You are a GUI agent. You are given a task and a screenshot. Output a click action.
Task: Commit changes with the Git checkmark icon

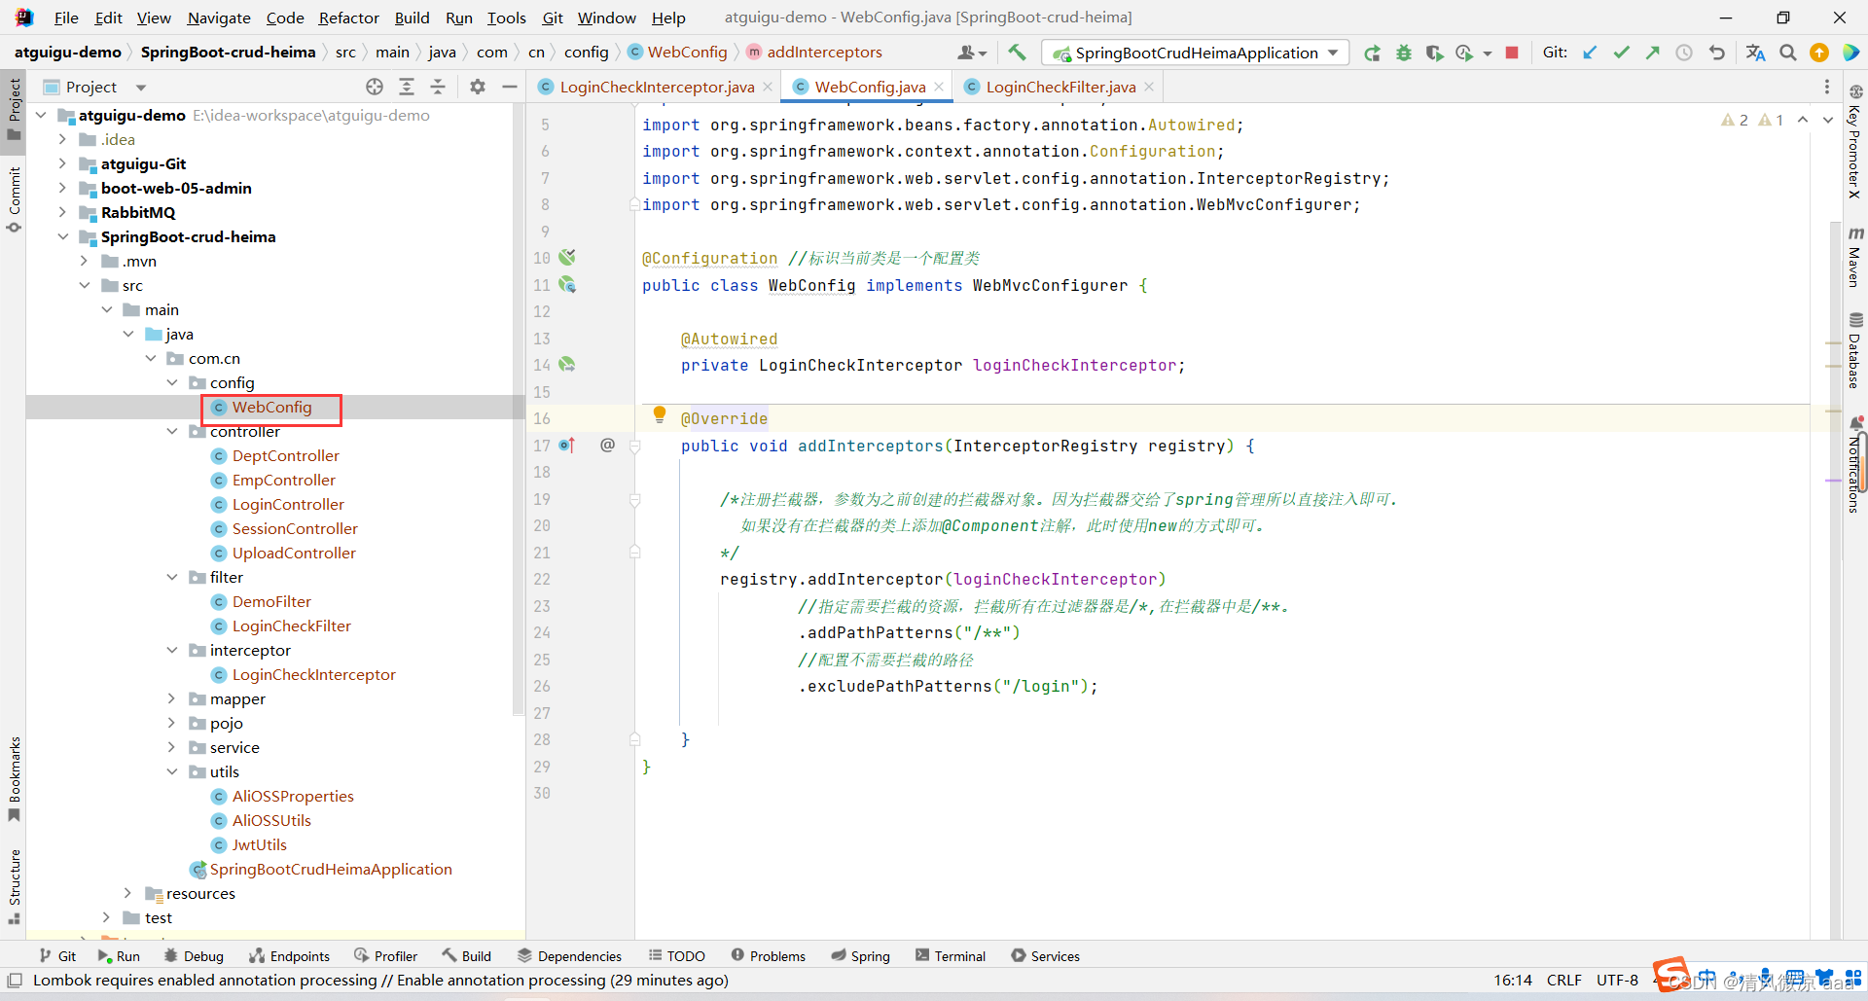coord(1621,53)
